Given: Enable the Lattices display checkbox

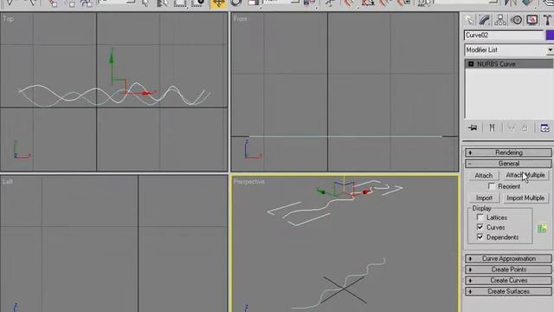Looking at the screenshot, I should pos(480,218).
